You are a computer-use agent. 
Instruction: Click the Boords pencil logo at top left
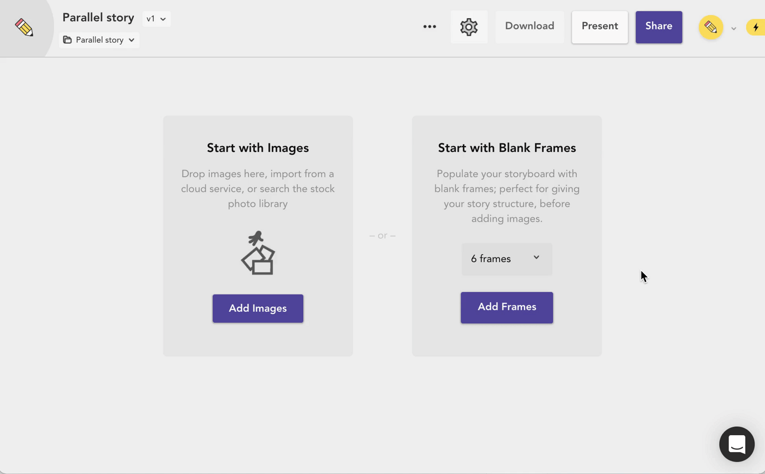point(24,27)
